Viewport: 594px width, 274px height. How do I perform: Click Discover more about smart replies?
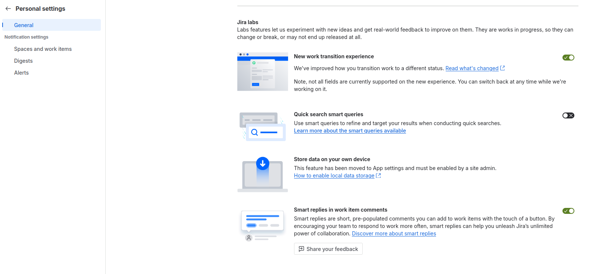pos(394,234)
